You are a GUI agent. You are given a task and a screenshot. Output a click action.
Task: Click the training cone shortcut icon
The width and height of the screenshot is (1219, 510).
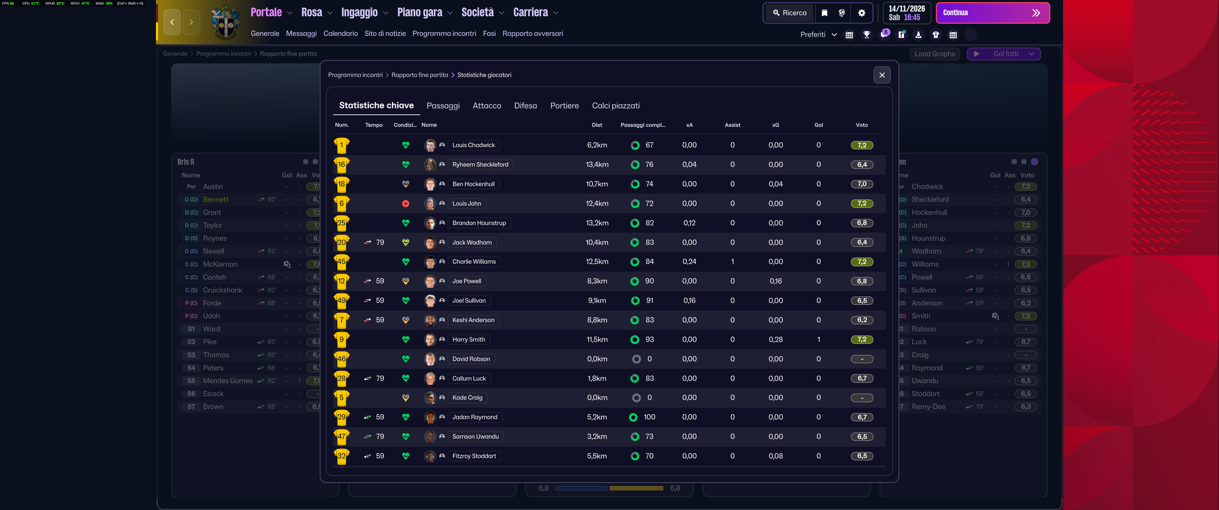tap(918, 35)
